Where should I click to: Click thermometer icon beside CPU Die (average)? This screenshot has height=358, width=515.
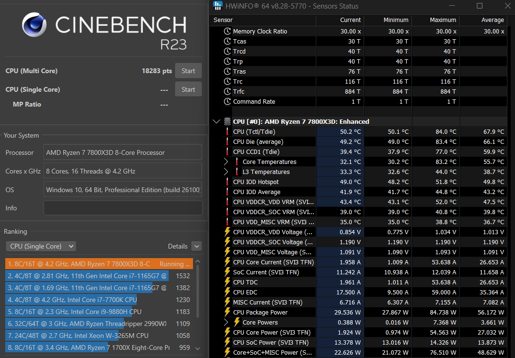[x=227, y=141]
